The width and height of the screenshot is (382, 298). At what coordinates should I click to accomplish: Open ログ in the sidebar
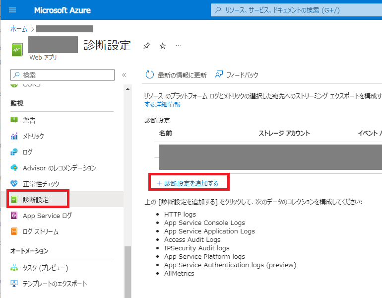coord(27,152)
